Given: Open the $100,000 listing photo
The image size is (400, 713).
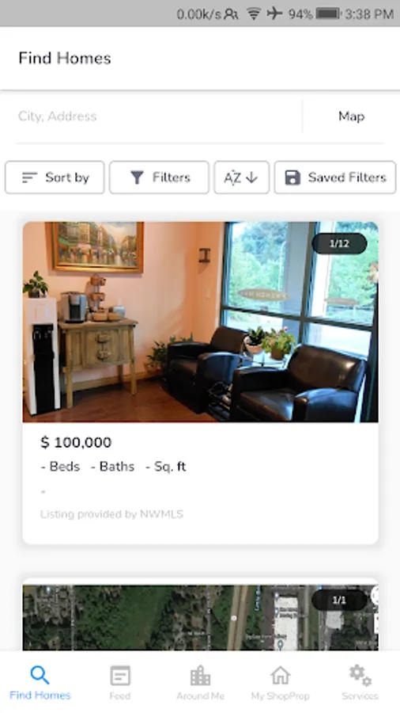Looking at the screenshot, I should pyautogui.click(x=201, y=322).
